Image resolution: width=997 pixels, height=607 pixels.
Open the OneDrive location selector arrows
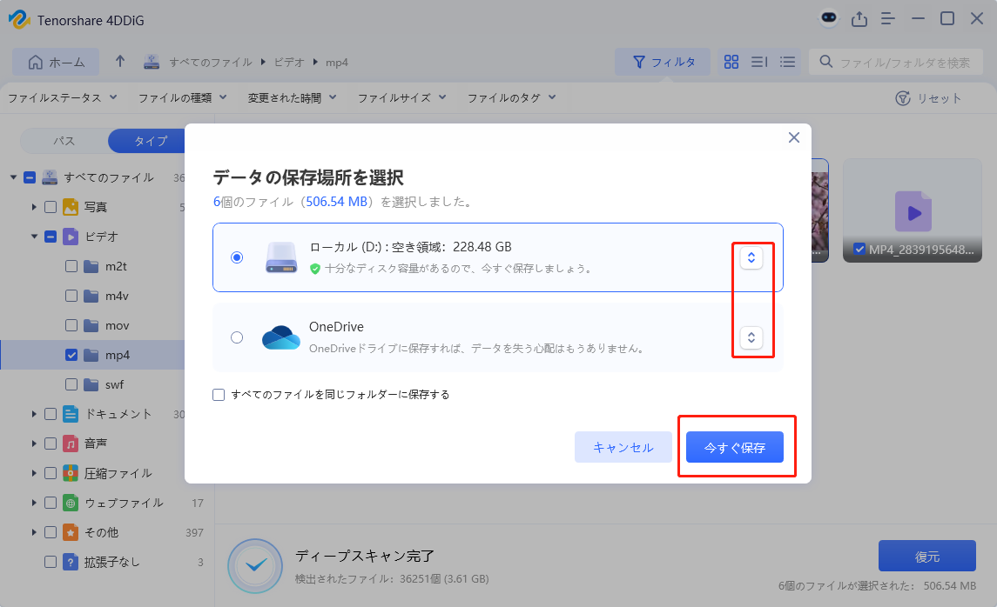click(x=751, y=337)
